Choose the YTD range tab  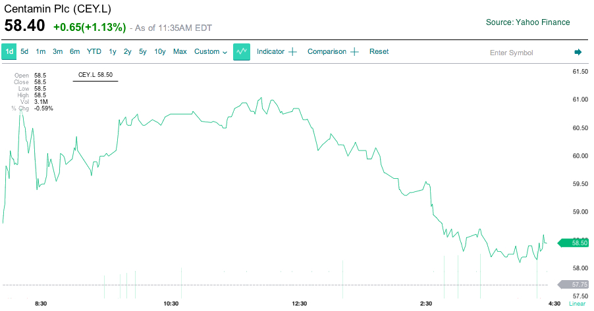pos(94,52)
